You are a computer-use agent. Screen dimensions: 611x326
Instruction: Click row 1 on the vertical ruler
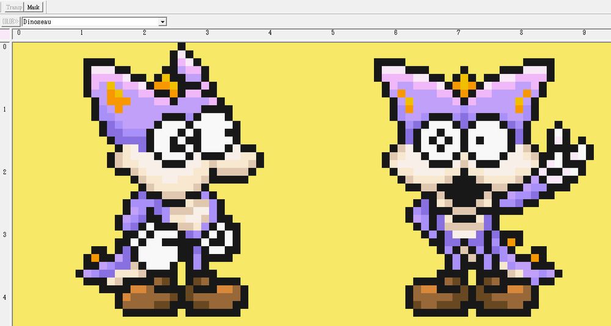point(5,109)
